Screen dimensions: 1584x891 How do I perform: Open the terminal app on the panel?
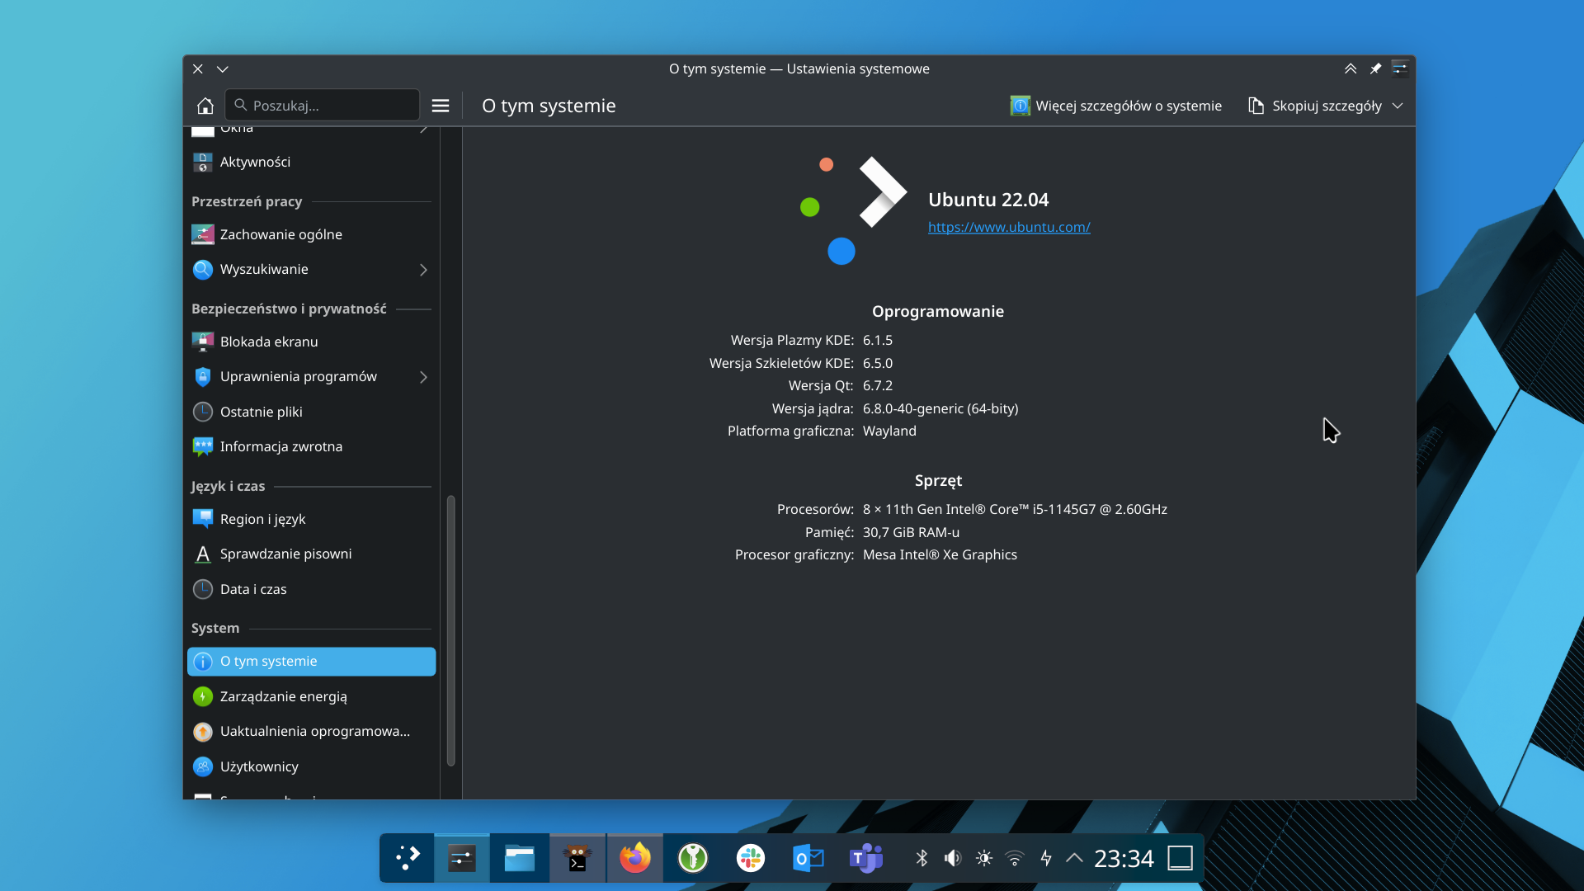pyautogui.click(x=577, y=858)
